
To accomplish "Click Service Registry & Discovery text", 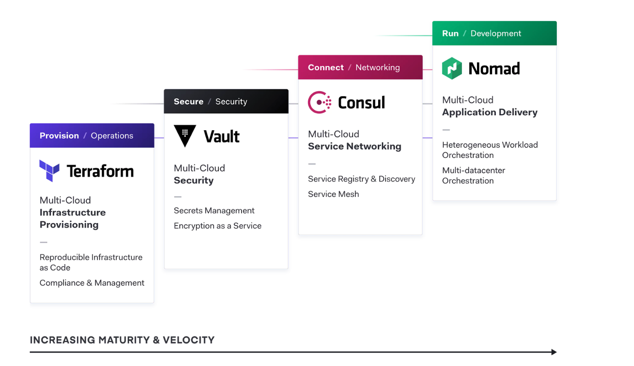I will pyautogui.click(x=362, y=179).
